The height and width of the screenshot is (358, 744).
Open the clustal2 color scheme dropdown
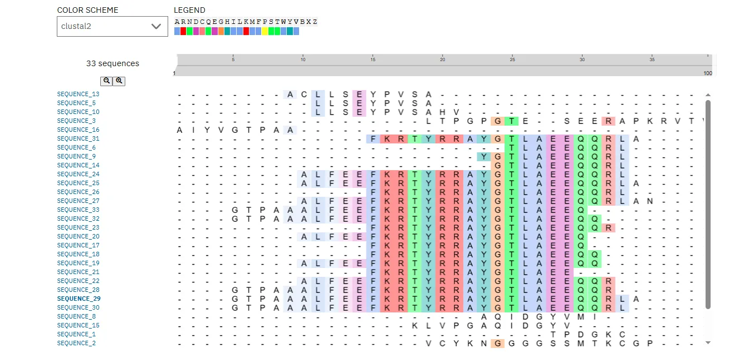[112, 26]
